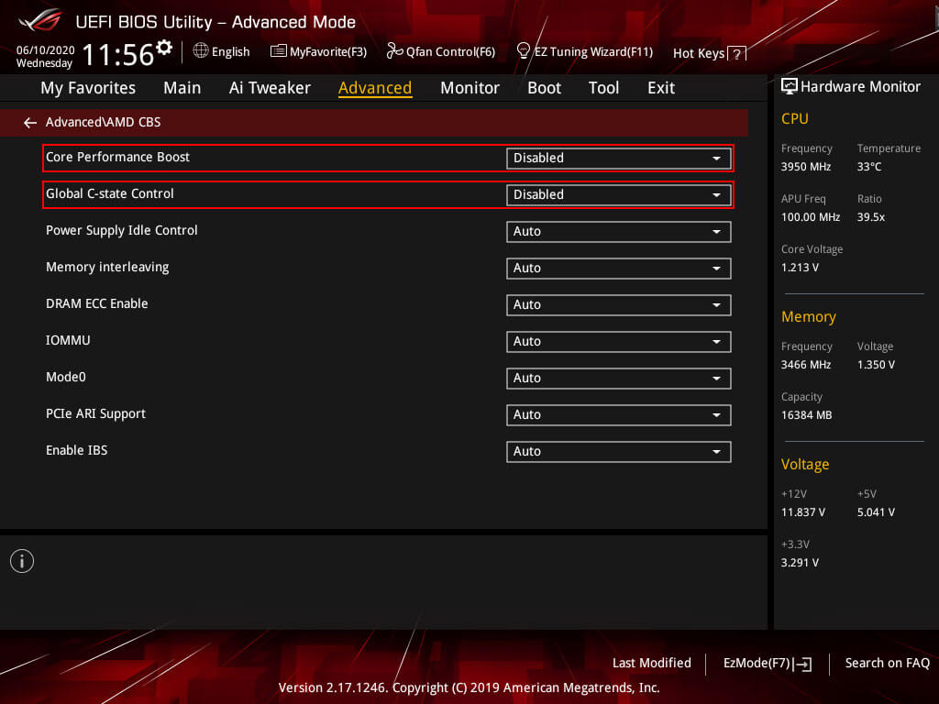
Task: Click the Hot Keys question mark icon
Action: tap(736, 54)
